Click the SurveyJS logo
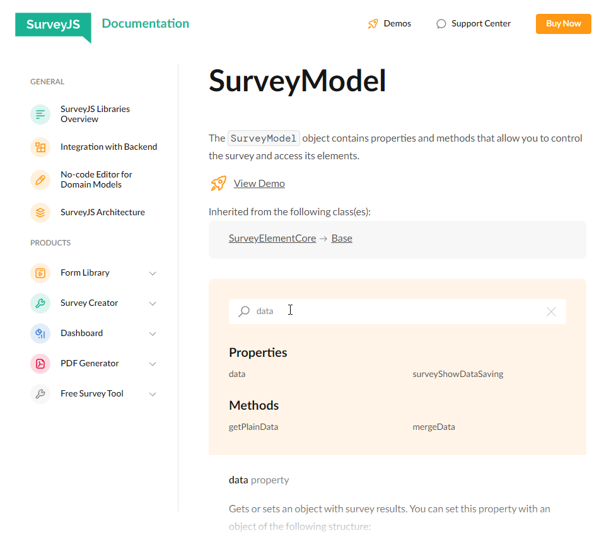 [53, 25]
